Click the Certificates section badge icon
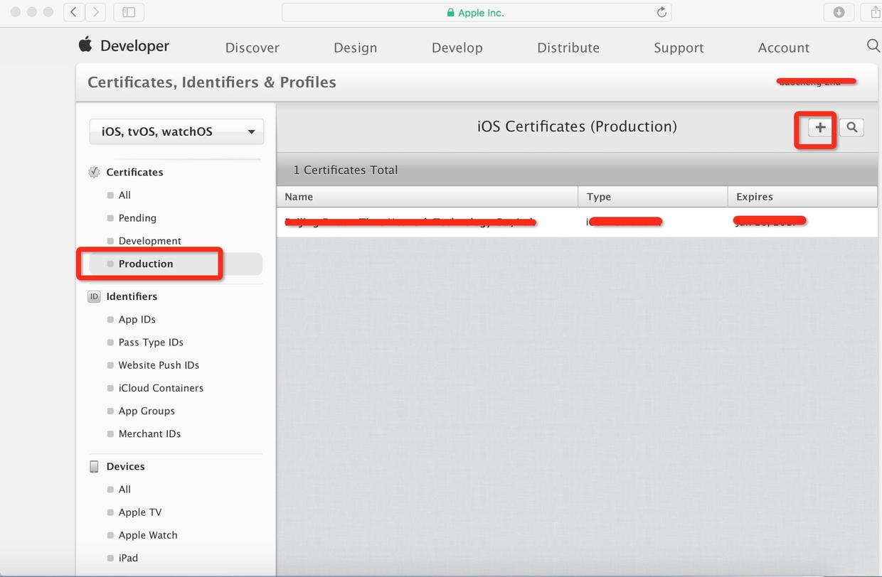 point(93,171)
